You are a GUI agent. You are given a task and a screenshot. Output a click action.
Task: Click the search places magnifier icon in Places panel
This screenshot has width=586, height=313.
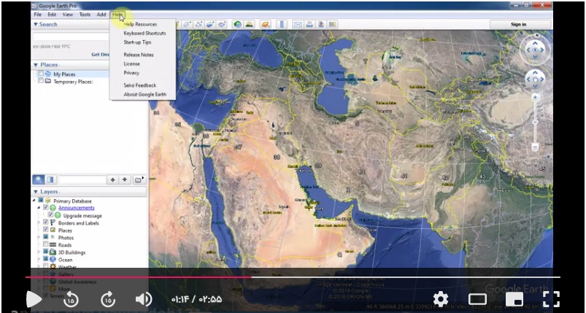tap(38, 179)
